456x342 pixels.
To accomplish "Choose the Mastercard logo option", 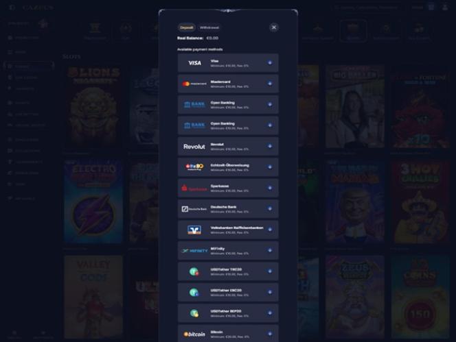I will (194, 84).
